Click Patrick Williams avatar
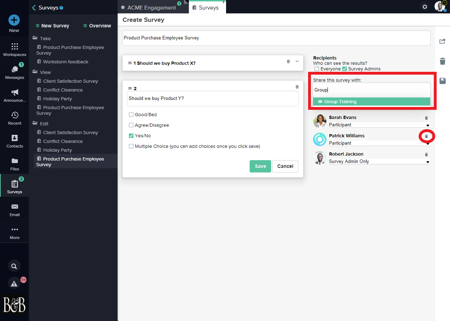450x321 pixels. [x=320, y=139]
